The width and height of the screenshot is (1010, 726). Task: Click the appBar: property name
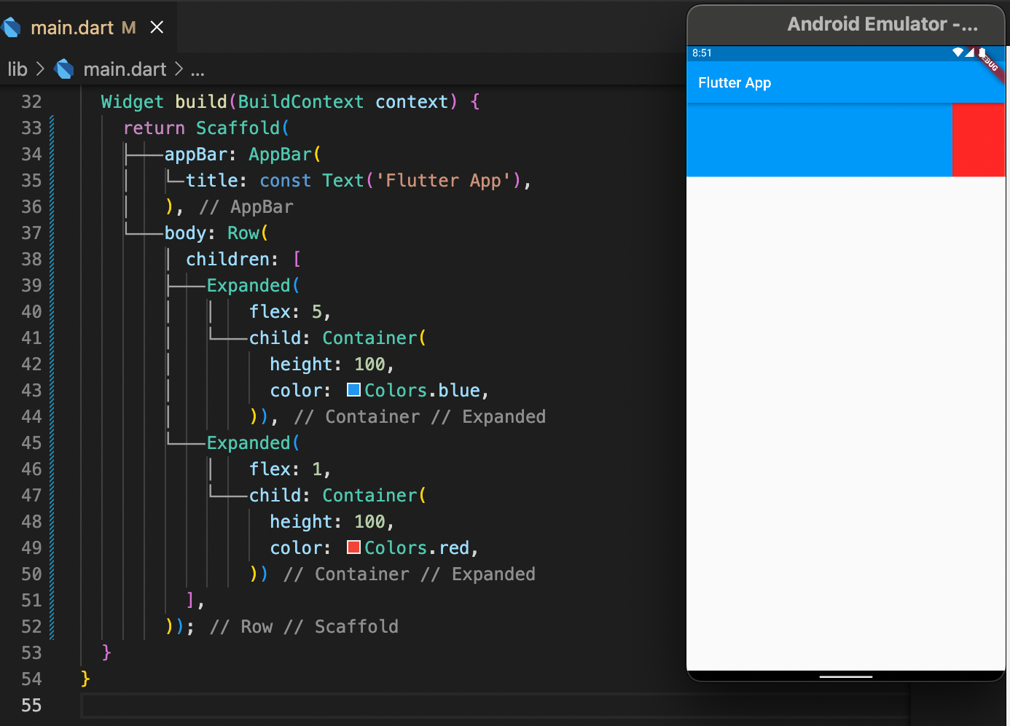click(x=200, y=155)
